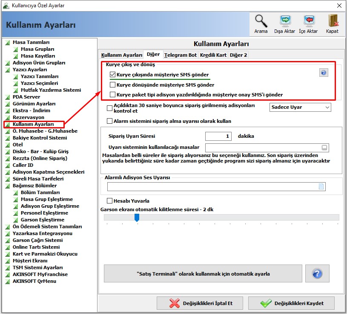
Task: Open Adisyon Ürün Grupları in the tree
Action: 39,63
